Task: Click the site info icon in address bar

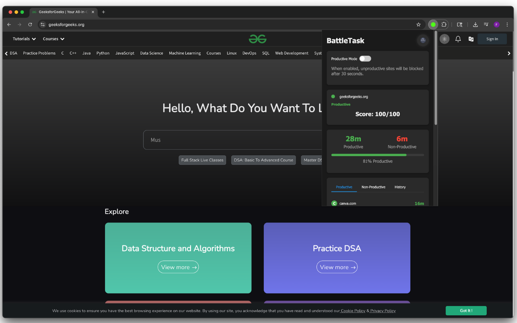Action: [43, 25]
